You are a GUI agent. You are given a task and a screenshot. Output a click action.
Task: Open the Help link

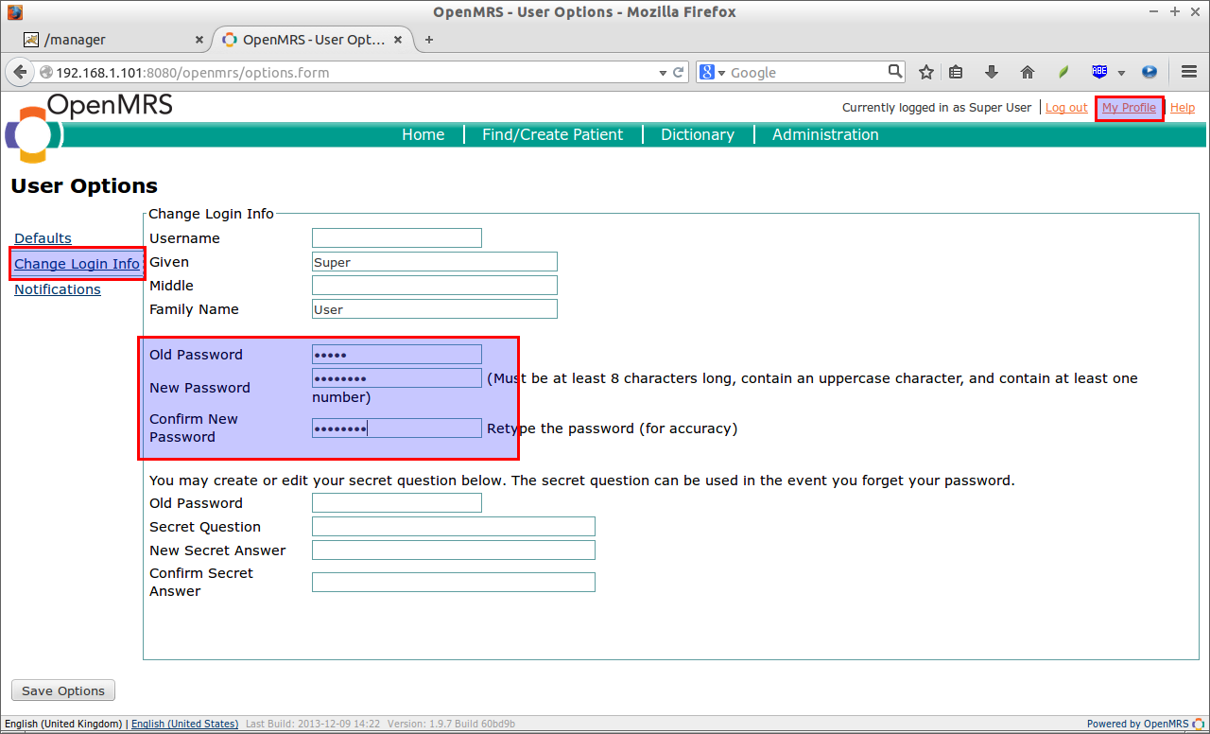click(x=1183, y=108)
